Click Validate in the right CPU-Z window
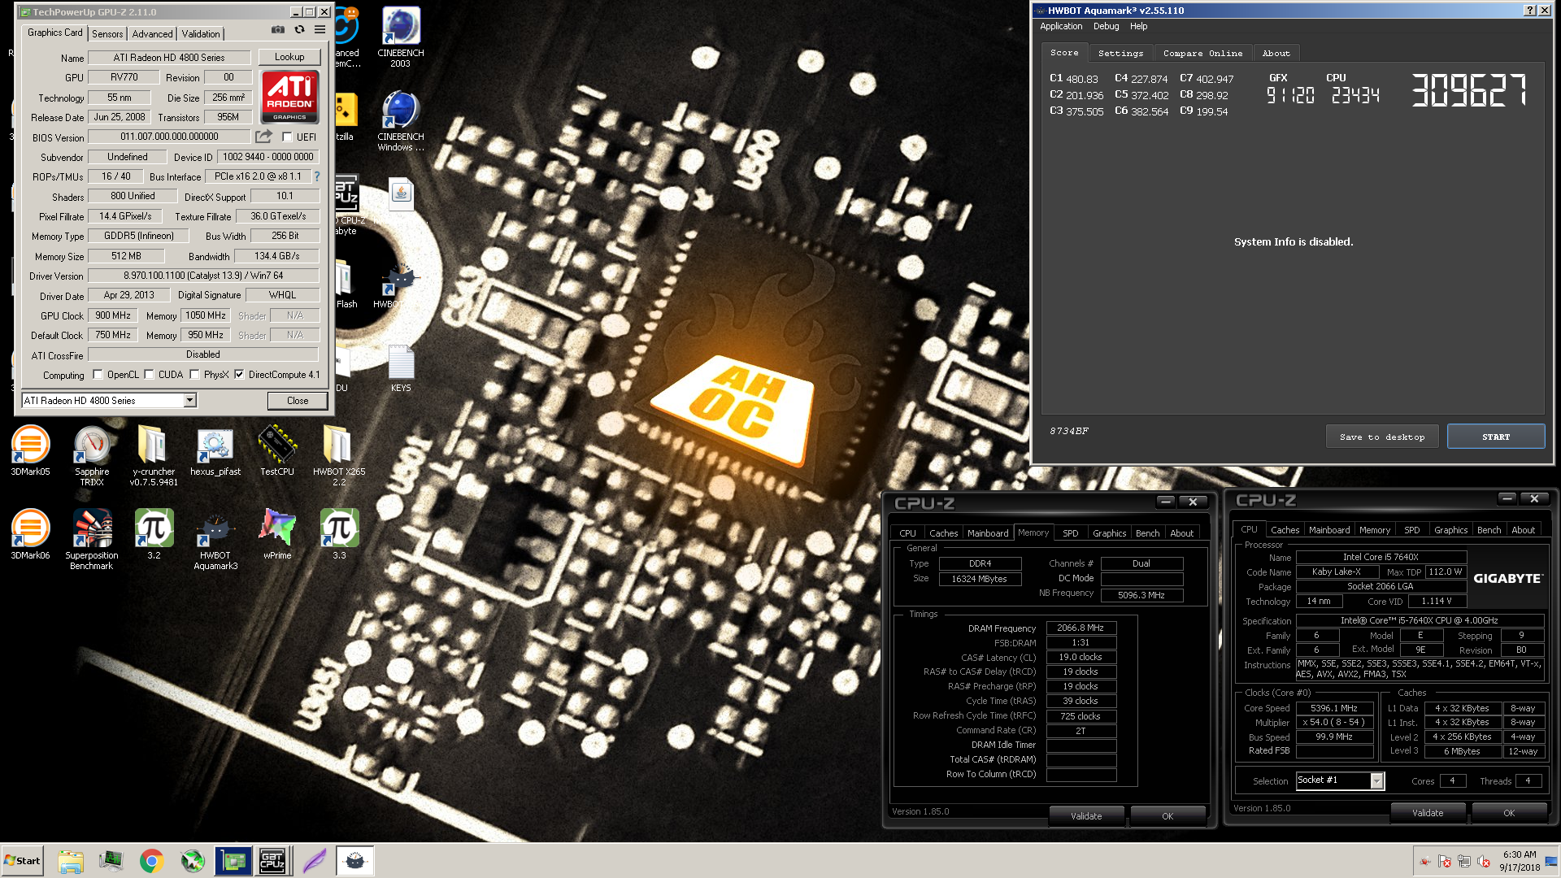This screenshot has width=1561, height=878. coord(1428,813)
